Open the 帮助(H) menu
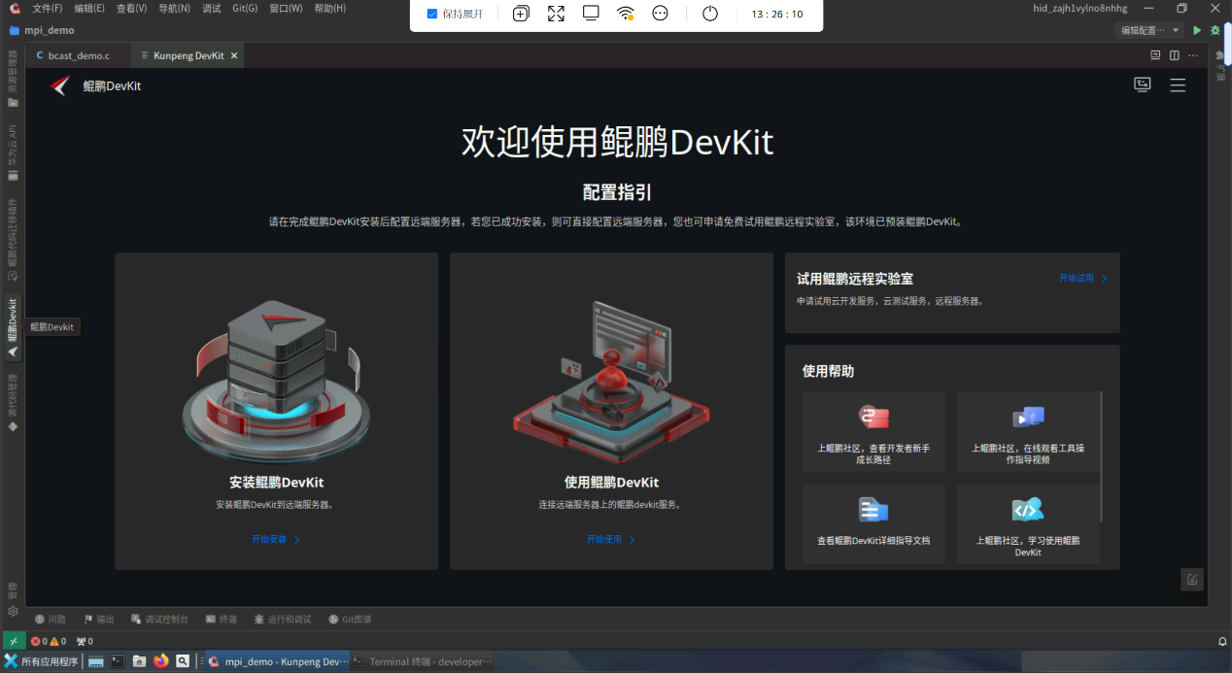 (x=329, y=8)
